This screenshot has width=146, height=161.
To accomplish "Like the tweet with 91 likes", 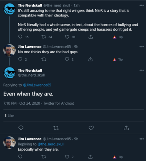I will [x=67, y=37].
